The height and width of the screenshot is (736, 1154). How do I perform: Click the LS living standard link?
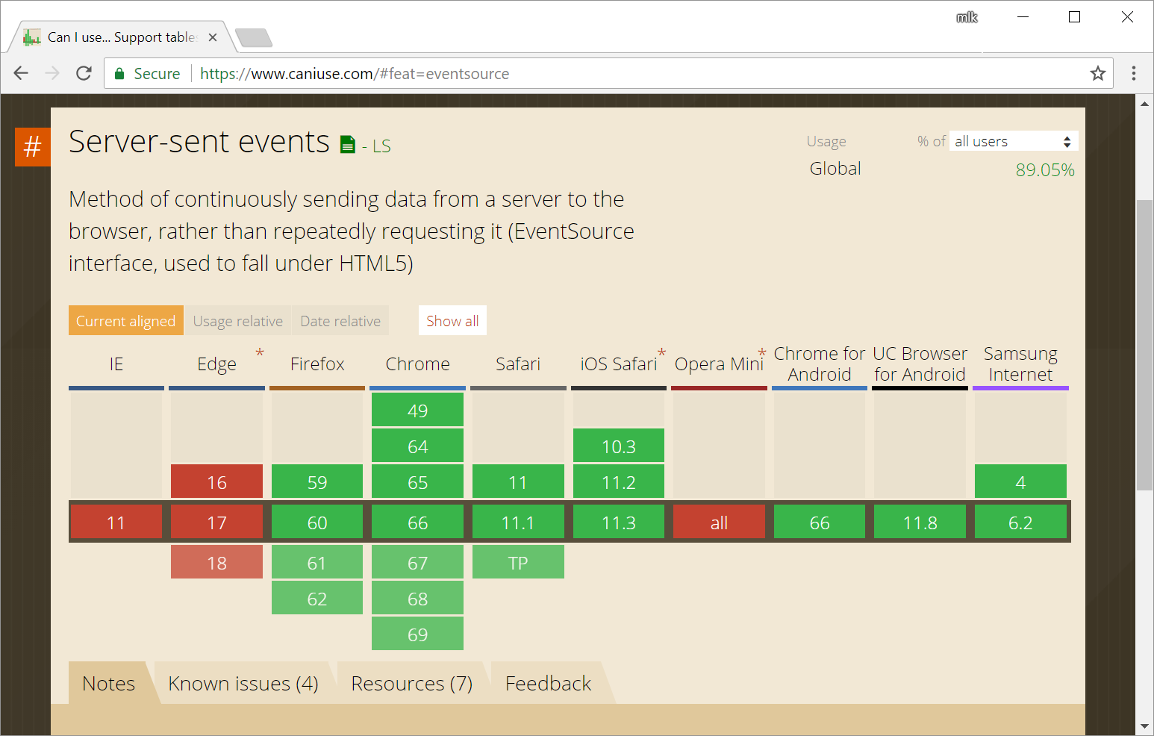point(381,146)
